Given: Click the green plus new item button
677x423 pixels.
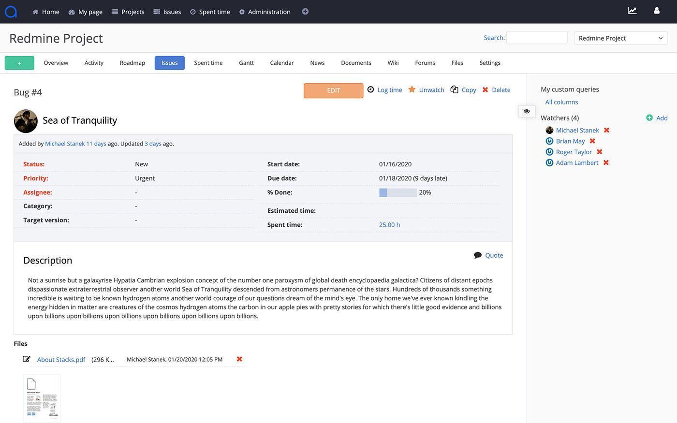Looking at the screenshot, I should (19, 63).
